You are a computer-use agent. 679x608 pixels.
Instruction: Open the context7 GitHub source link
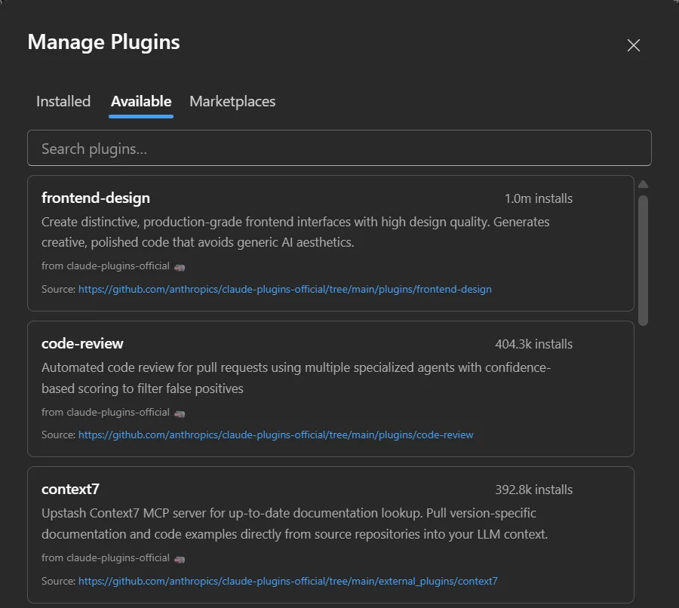[x=288, y=581]
